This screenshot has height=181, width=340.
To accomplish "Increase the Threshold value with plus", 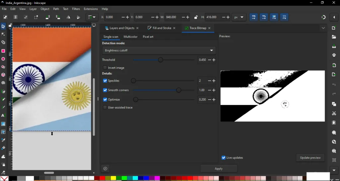I will [x=214, y=60].
